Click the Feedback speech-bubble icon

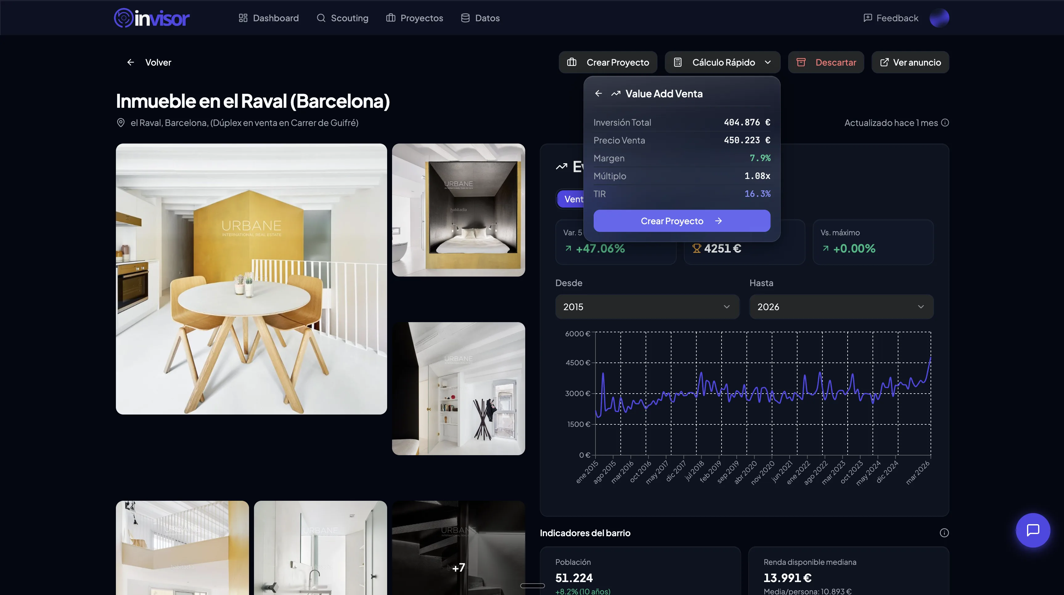867,18
